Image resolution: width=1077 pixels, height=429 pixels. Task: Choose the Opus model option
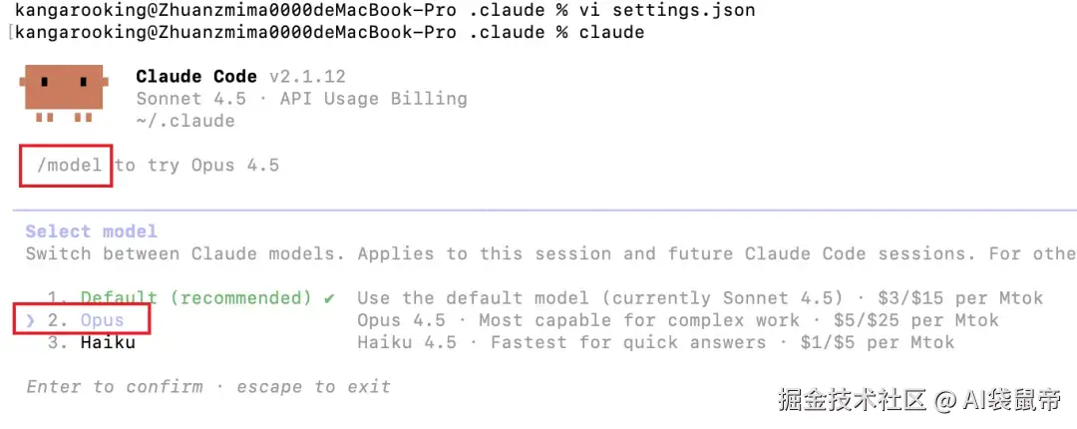point(102,320)
